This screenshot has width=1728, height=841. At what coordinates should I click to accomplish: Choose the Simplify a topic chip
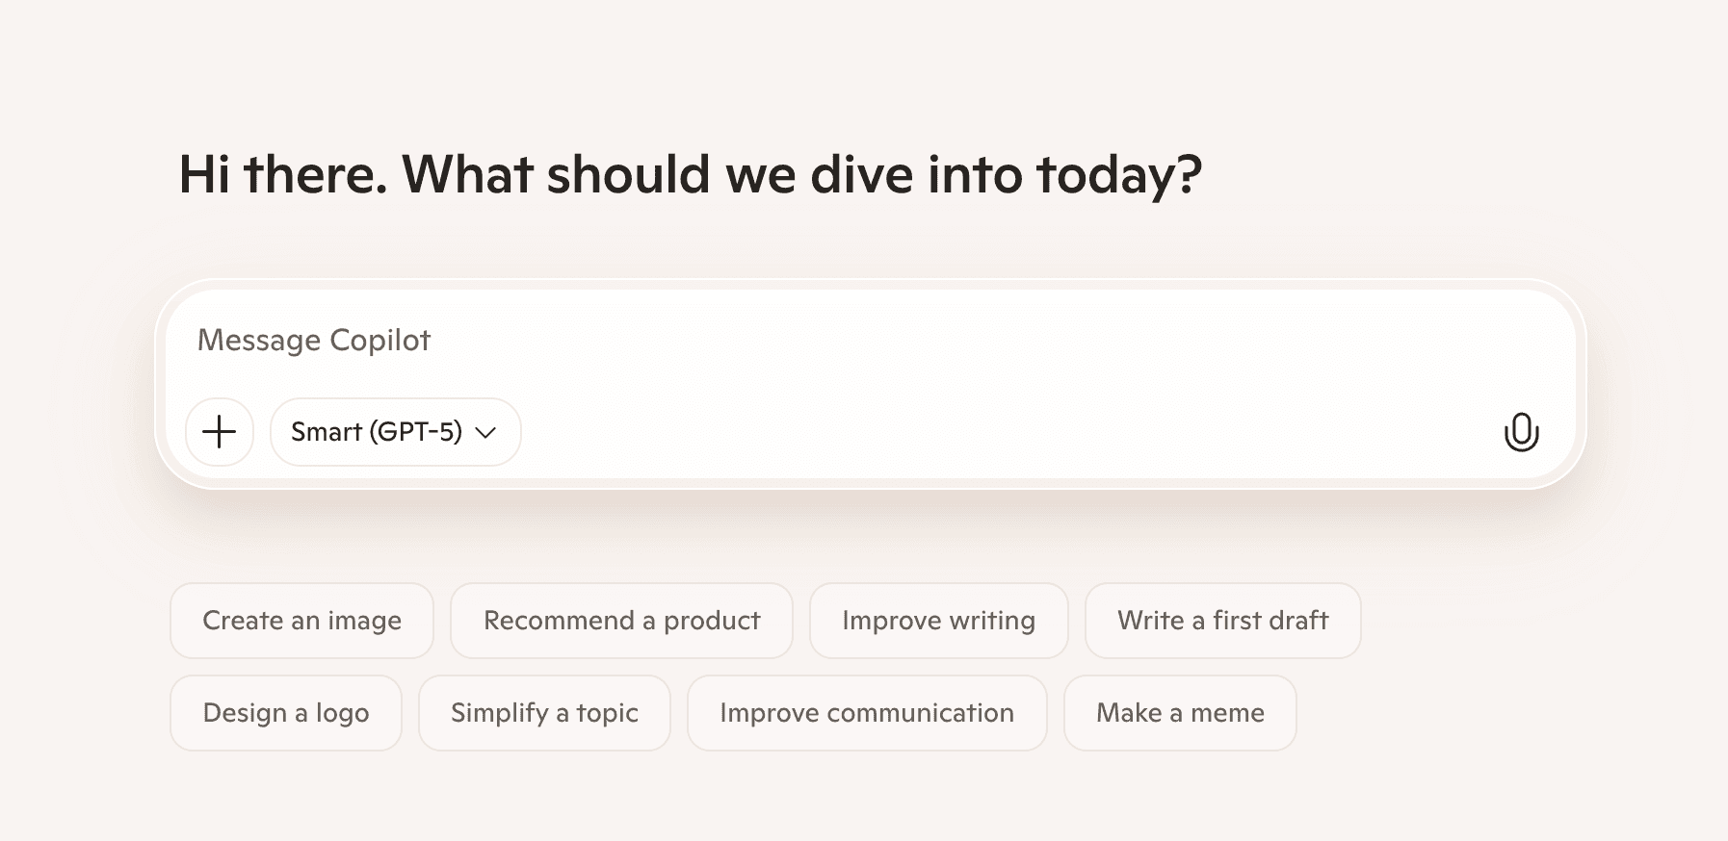click(x=544, y=713)
